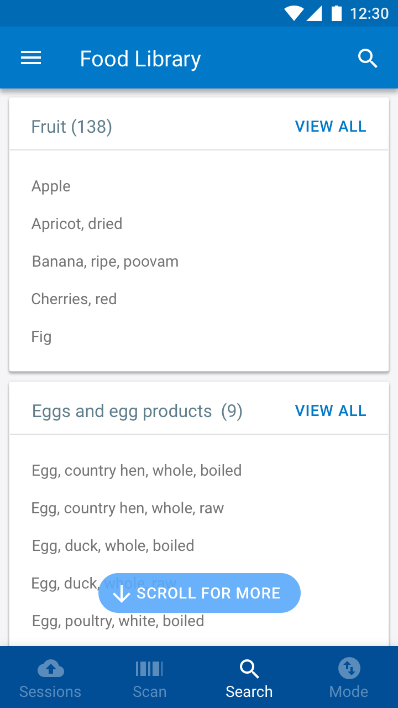Open the Sessions cloud upload icon
Image resolution: width=398 pixels, height=708 pixels.
coord(50,669)
